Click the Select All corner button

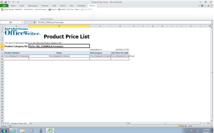coord(2,26)
